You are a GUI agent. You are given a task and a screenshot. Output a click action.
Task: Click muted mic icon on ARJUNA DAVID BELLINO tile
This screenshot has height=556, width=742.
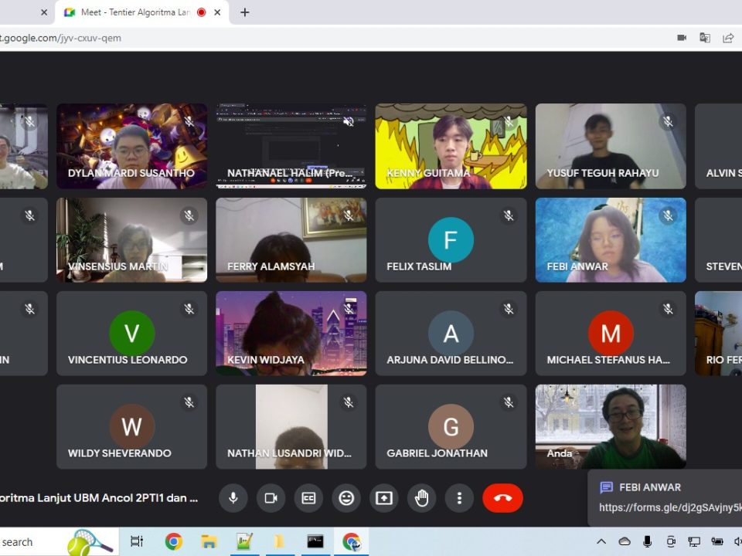(509, 309)
